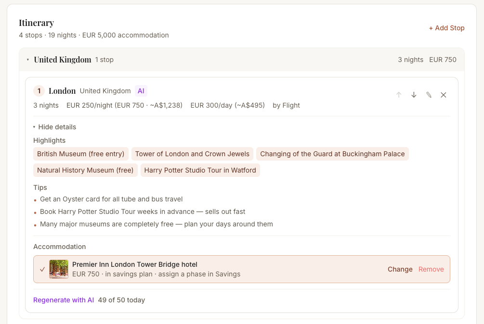Open Premier Inn London Tower Bridge hotel

(135, 264)
